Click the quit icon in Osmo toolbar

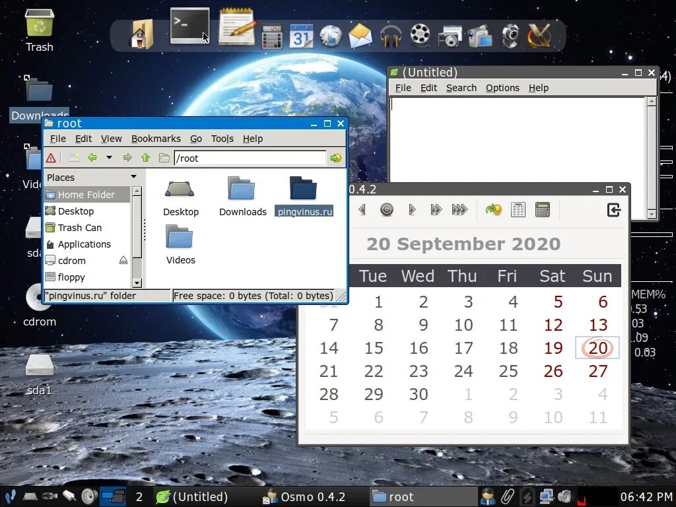point(613,210)
